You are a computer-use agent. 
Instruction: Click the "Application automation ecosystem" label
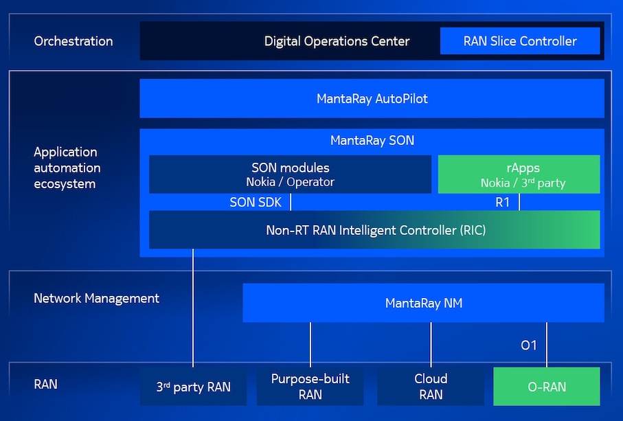point(67,168)
